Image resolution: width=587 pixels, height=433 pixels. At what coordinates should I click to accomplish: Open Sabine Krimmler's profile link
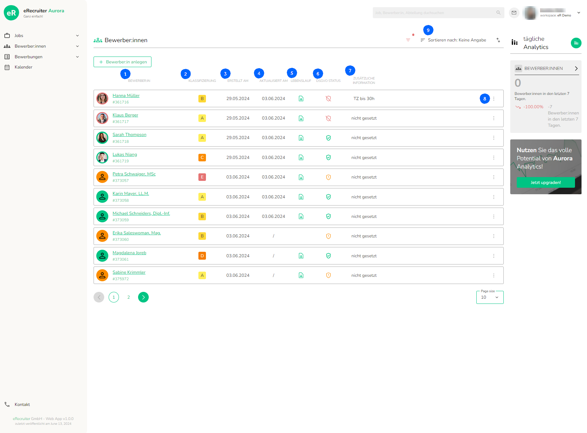129,272
